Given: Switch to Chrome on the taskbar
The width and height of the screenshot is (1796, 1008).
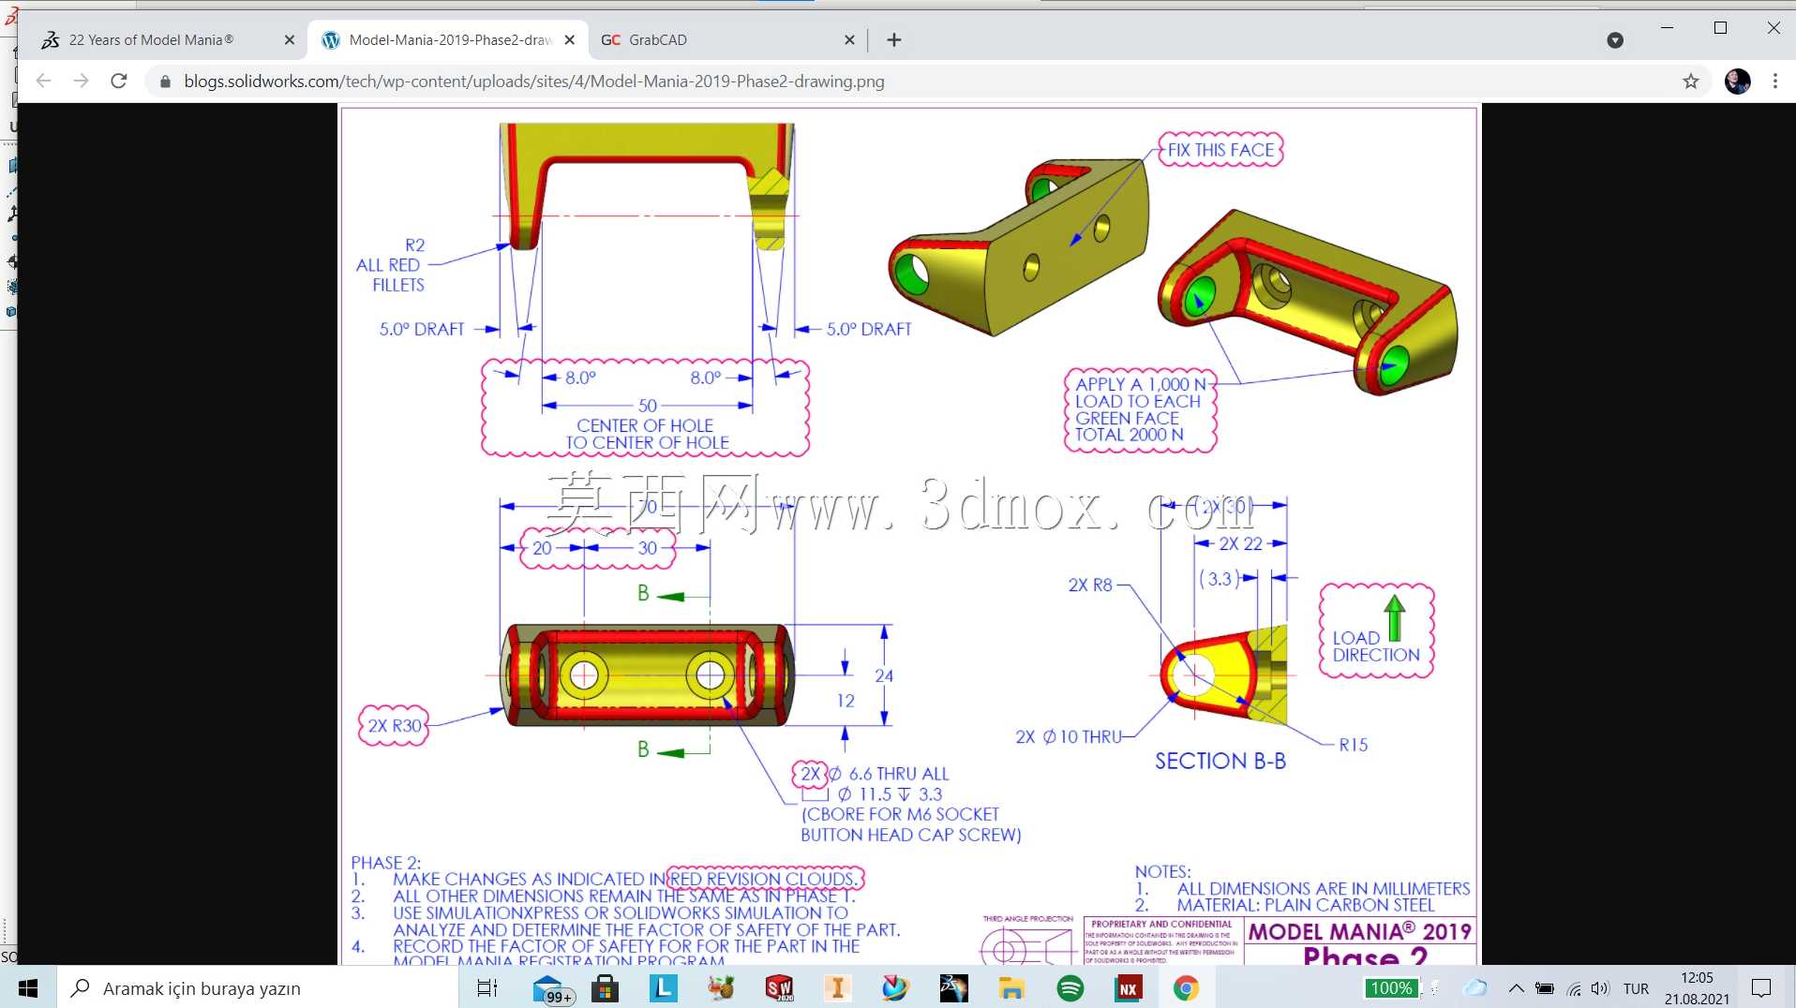Looking at the screenshot, I should 1186,988.
